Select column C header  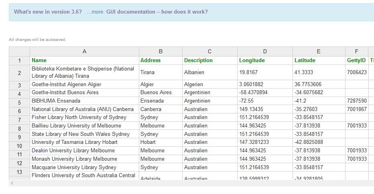(x=209, y=51)
